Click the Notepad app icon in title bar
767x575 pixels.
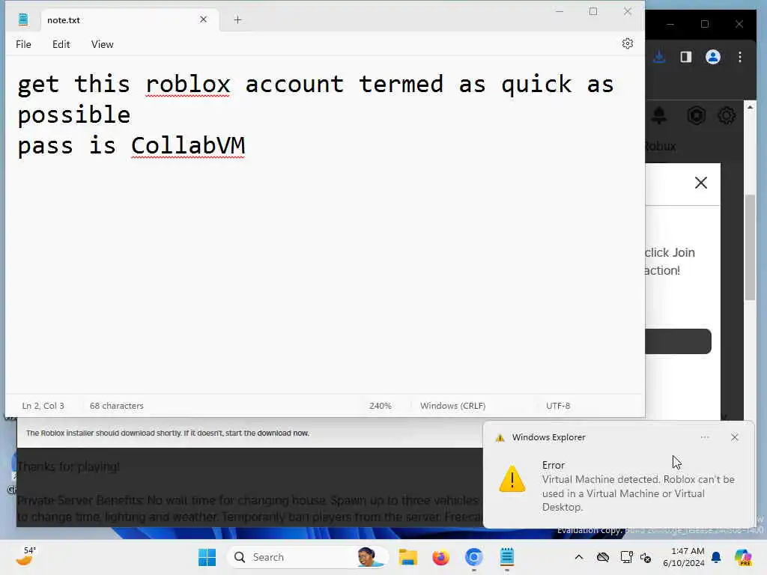pyautogui.click(x=23, y=19)
